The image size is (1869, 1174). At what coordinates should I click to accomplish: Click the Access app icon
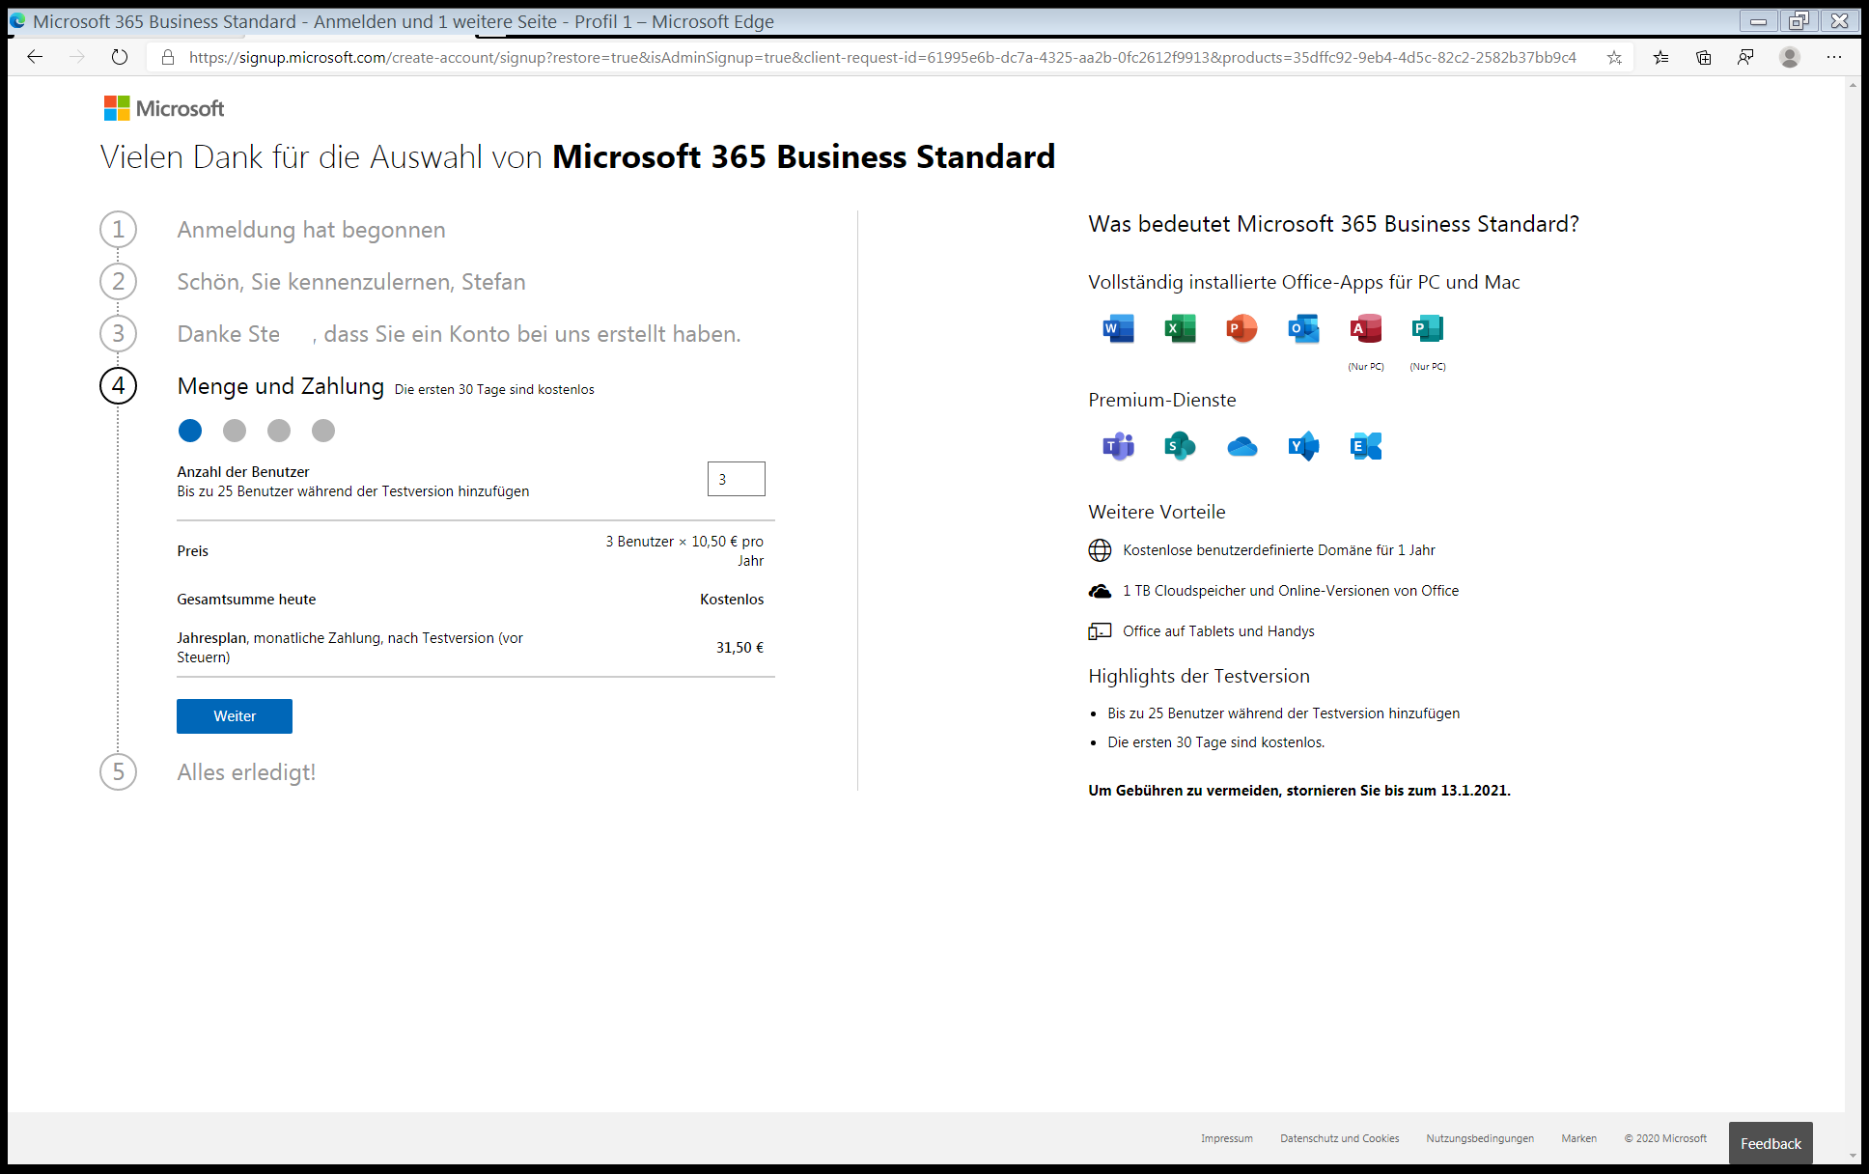(1365, 329)
